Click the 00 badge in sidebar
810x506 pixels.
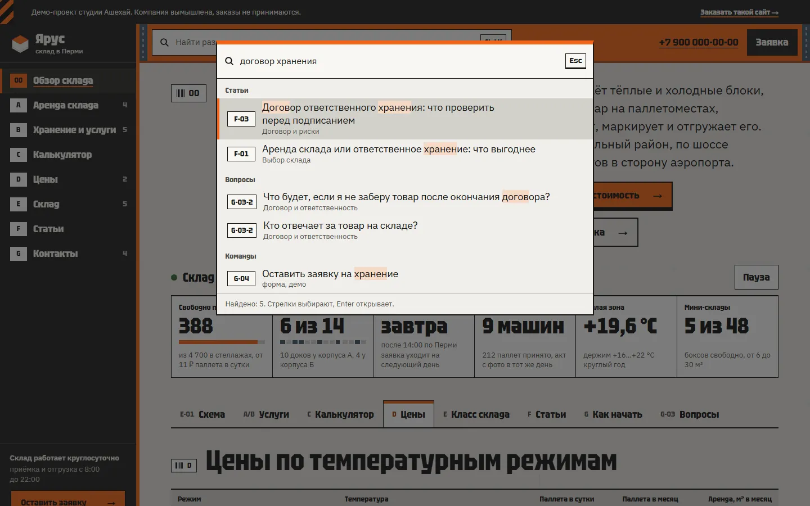tap(19, 80)
